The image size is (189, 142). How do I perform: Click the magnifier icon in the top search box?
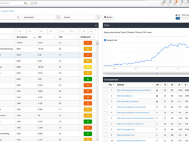(x=26, y=3)
